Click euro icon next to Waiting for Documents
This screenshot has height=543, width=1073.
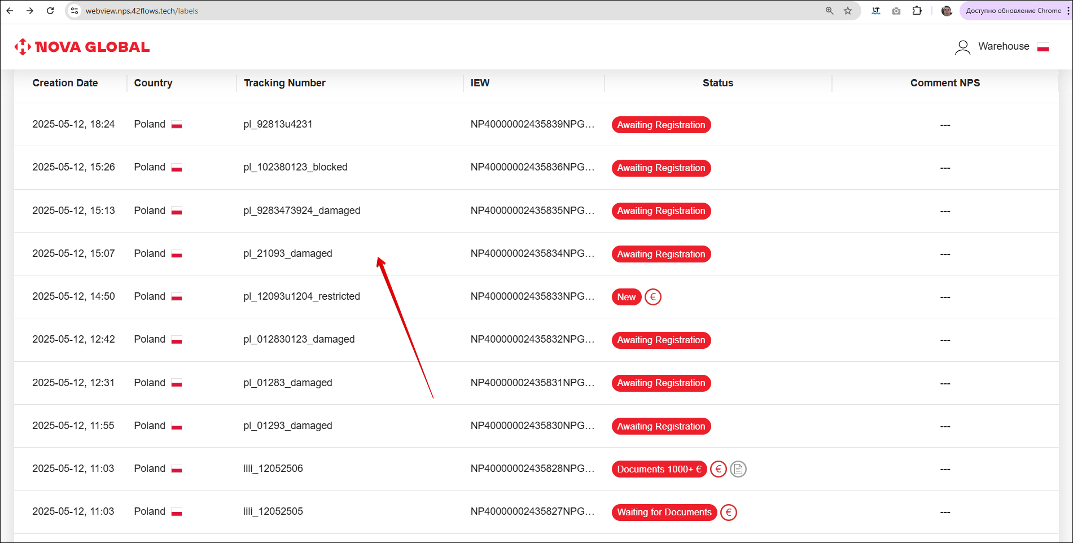click(728, 513)
